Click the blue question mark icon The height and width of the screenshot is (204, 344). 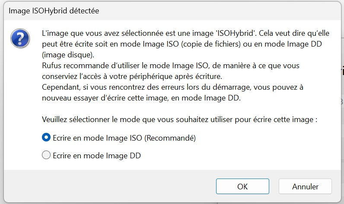20,38
